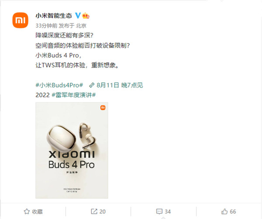This screenshot has width=262, height=219.
Task: Open the #小米Buds4Pro# hashtag
Action: tap(59, 85)
